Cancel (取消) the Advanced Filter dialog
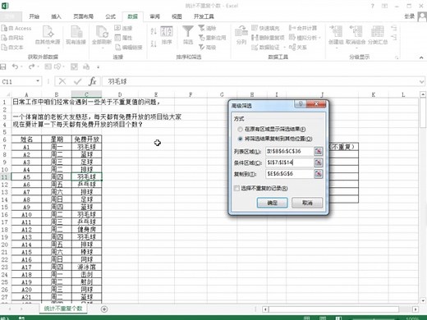Viewport: 427px width, 320px height. pos(307,203)
